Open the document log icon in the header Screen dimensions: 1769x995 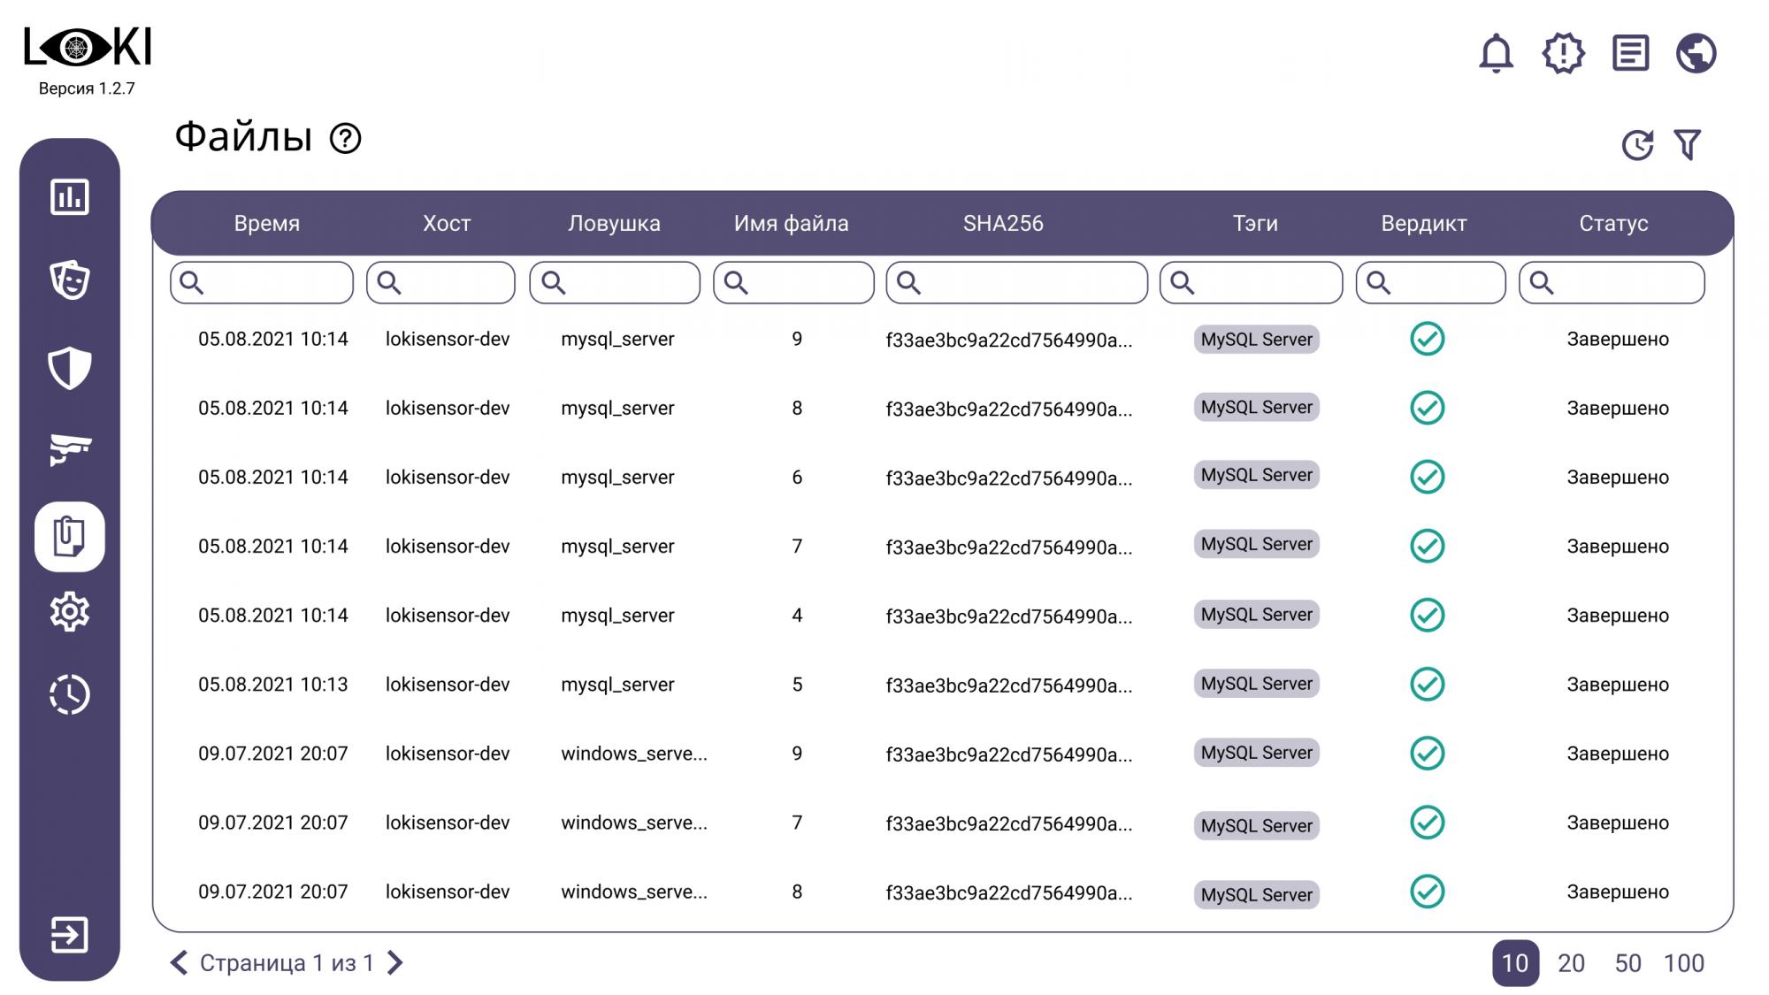[x=1630, y=53]
